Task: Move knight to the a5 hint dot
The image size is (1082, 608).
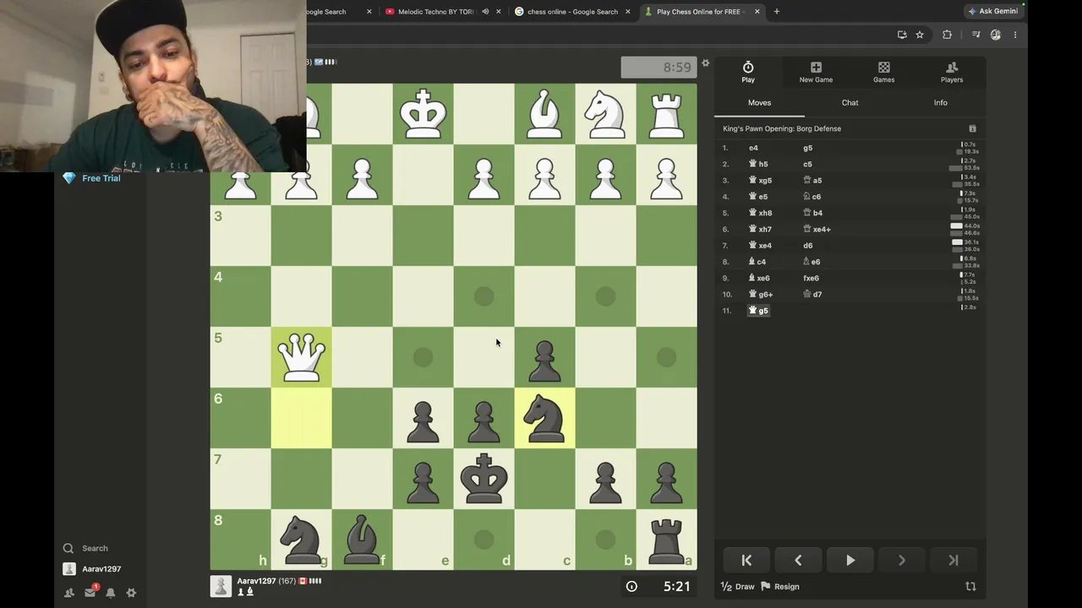Action: (667, 357)
